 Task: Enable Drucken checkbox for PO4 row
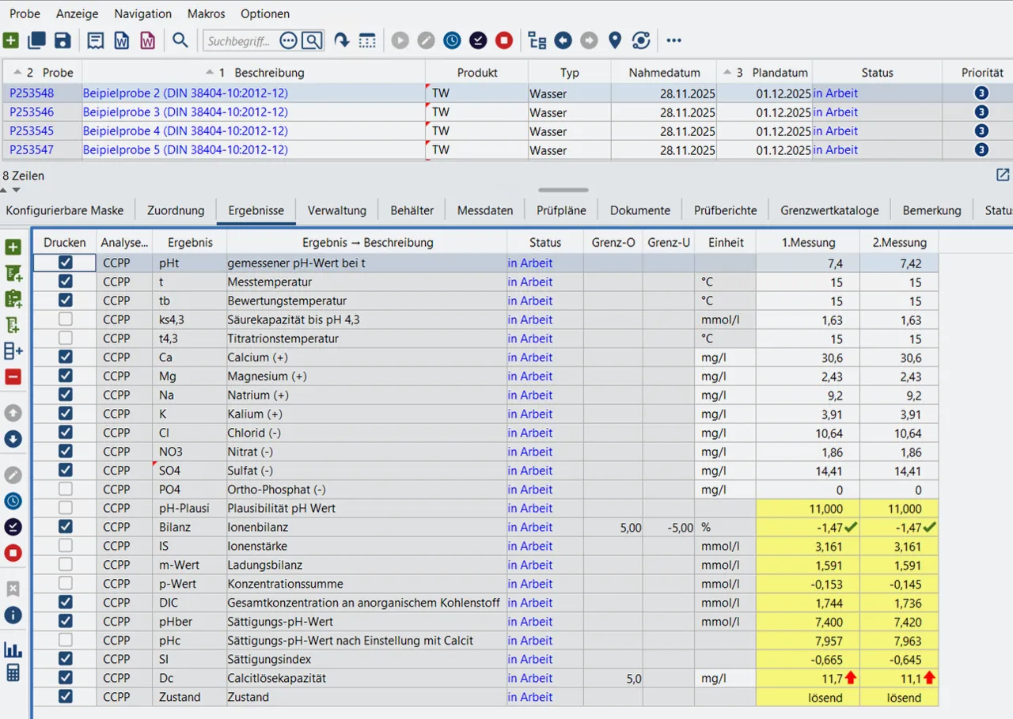click(x=65, y=489)
